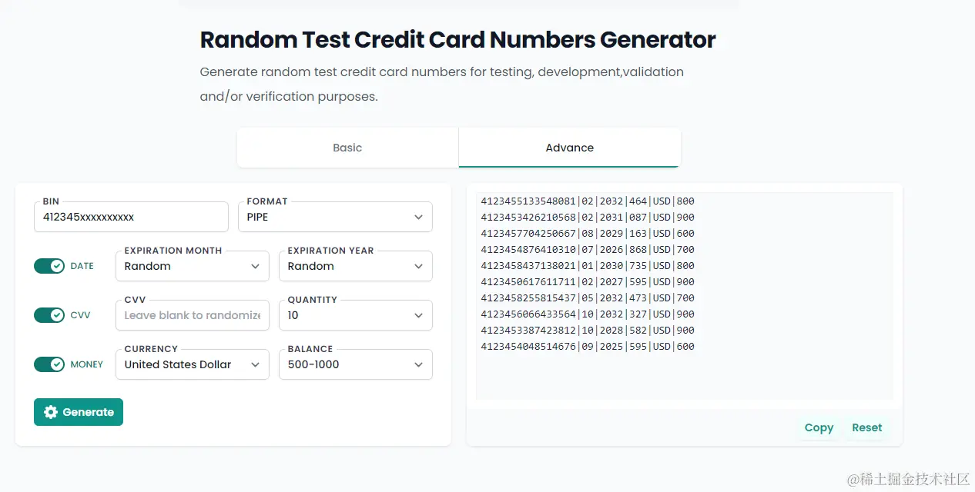Toggle the DATE switch off

coord(49,266)
